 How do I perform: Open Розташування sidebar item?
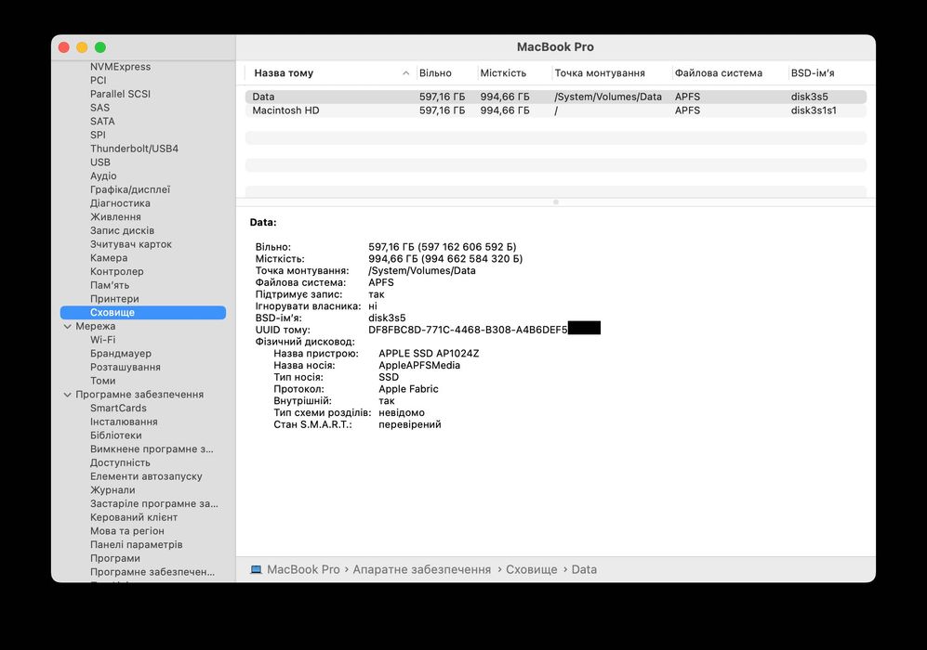tap(126, 367)
